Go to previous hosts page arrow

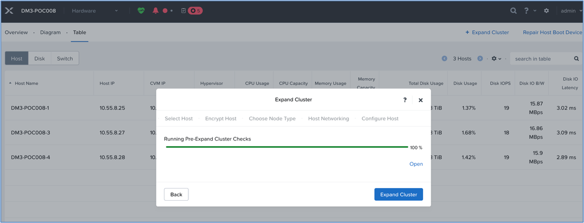tap(445, 58)
